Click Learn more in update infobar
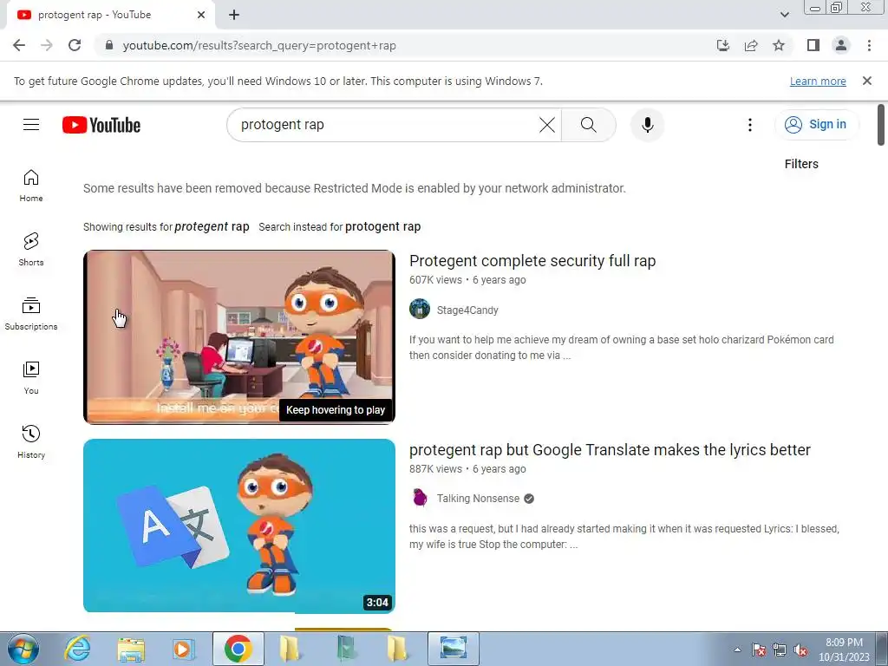This screenshot has height=666, width=888. [818, 81]
